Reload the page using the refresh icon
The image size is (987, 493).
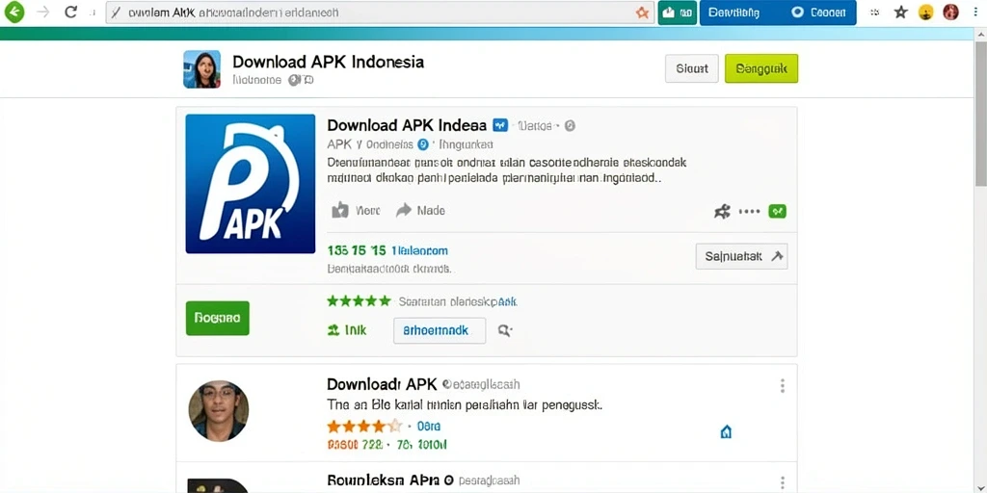71,12
